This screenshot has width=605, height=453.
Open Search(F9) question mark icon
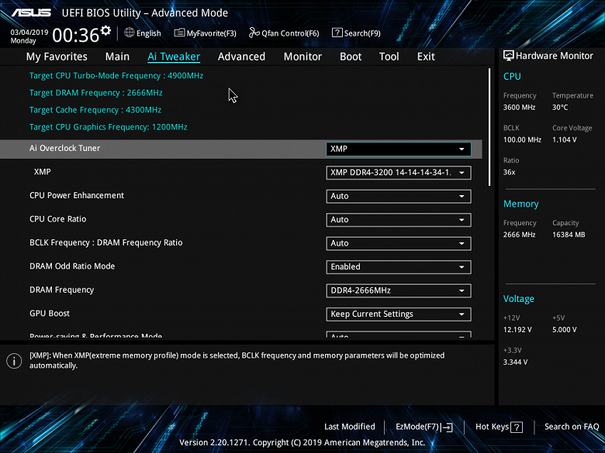pos(337,33)
